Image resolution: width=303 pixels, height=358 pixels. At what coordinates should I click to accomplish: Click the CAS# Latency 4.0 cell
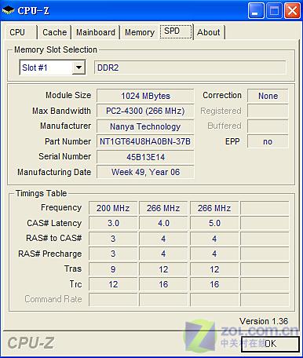pos(163,223)
